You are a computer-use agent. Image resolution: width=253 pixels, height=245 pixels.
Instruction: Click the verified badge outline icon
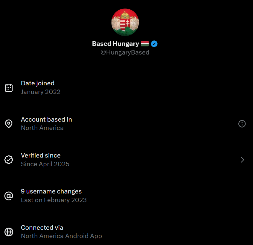pos(9,160)
